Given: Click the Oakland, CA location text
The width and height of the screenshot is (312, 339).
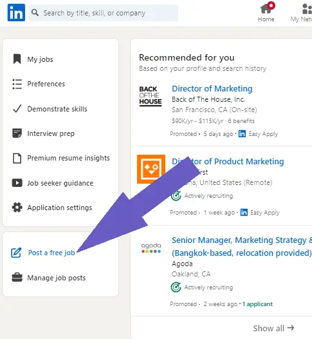Looking at the screenshot, I should 191,274.
